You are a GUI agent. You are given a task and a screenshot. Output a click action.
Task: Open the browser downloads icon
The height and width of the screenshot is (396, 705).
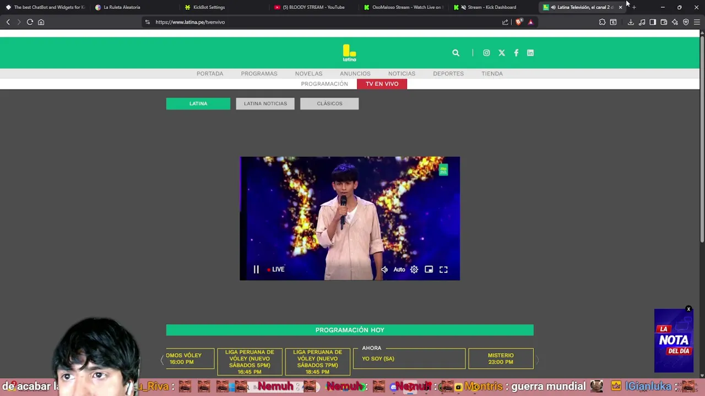coord(631,22)
